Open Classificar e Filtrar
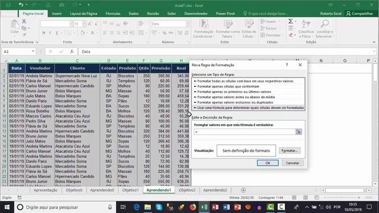Image resolution: width=379 pixels, height=213 pixels. coord(306,28)
